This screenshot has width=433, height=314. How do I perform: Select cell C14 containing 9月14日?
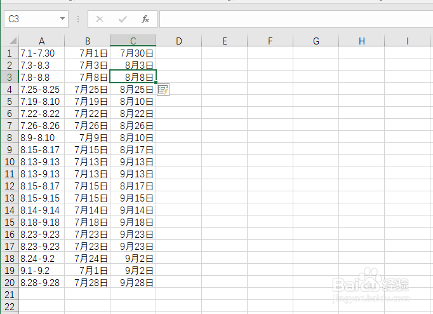point(133,210)
